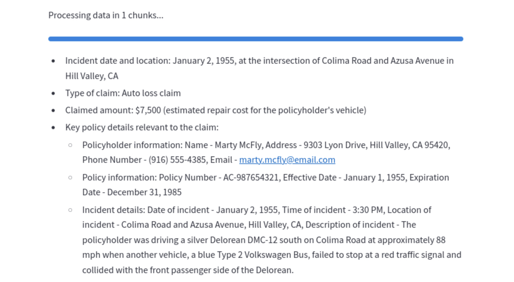Click the bullet beside "Incident date and location"
This screenshot has height=282, width=514.
[x=53, y=61]
